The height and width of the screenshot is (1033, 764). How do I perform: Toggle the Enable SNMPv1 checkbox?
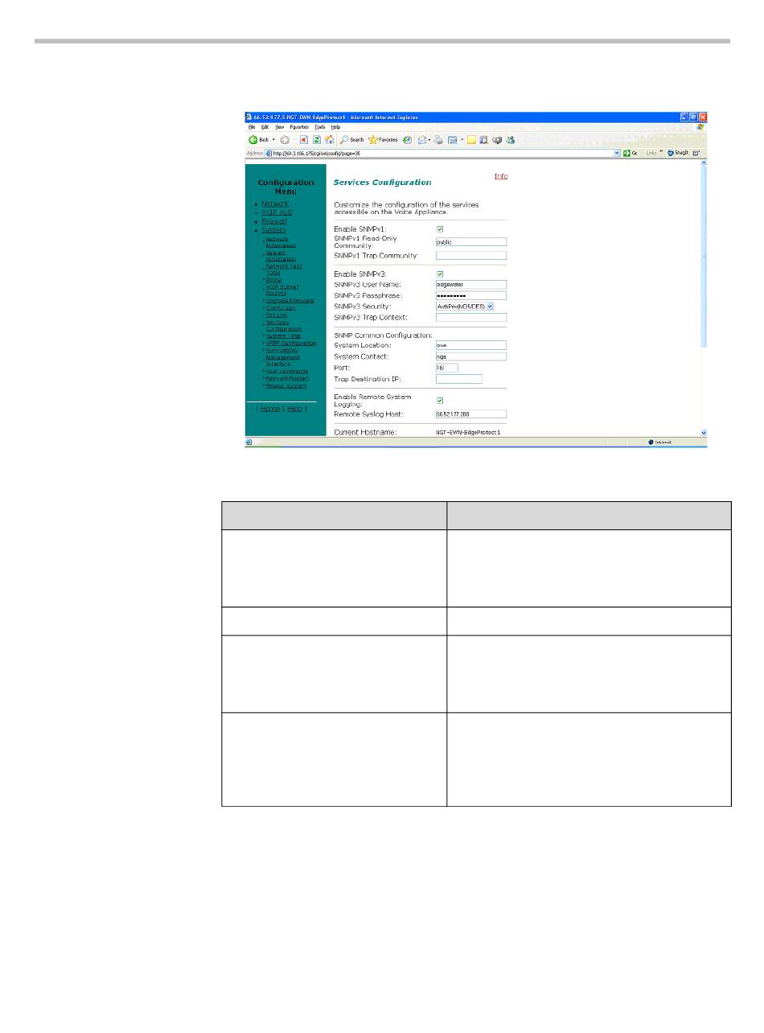pyautogui.click(x=440, y=229)
